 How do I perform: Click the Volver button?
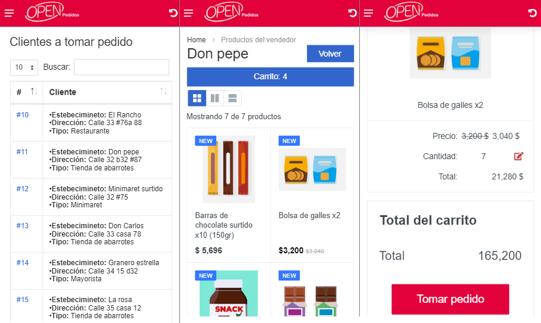pos(330,54)
